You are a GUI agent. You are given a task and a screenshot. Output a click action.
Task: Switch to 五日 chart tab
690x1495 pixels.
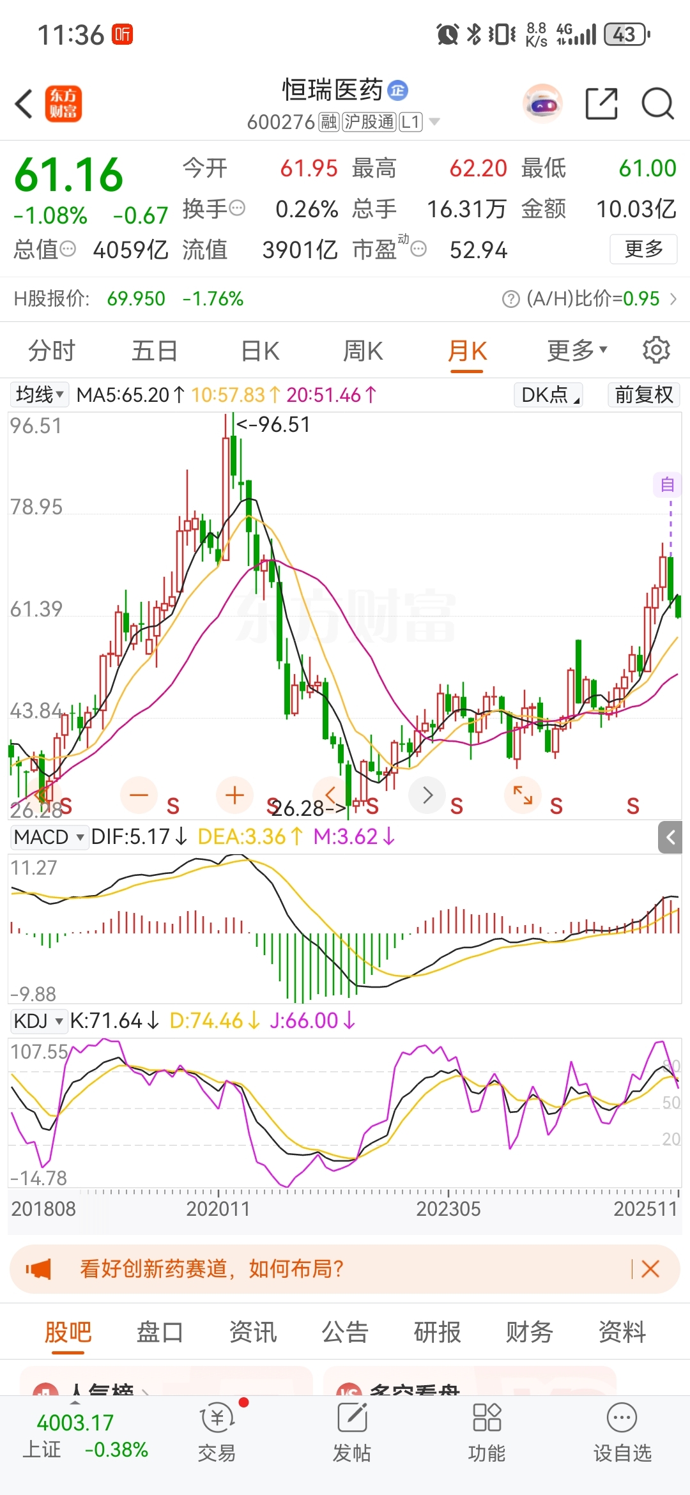click(155, 351)
